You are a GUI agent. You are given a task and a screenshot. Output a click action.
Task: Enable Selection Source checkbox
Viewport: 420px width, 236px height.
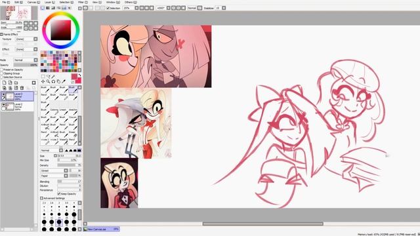[x=2, y=77]
